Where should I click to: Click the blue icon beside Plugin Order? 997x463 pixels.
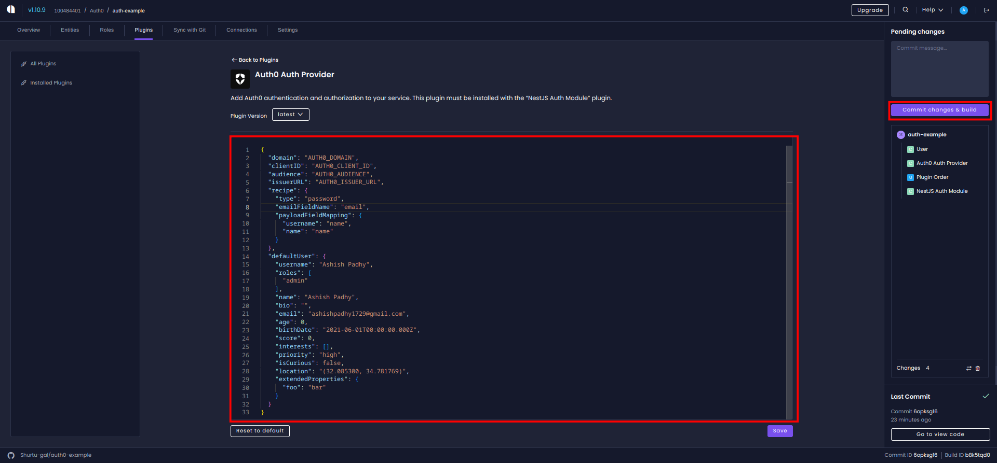(x=910, y=177)
